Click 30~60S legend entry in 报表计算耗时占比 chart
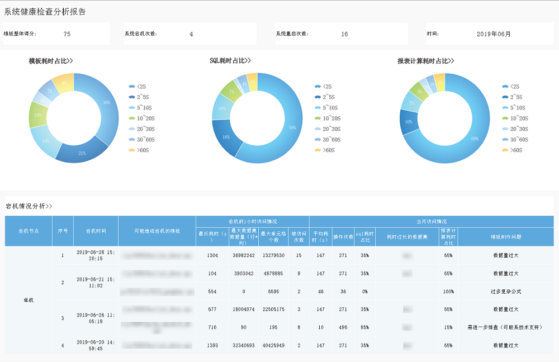The image size is (559, 362). pyautogui.click(x=515, y=140)
